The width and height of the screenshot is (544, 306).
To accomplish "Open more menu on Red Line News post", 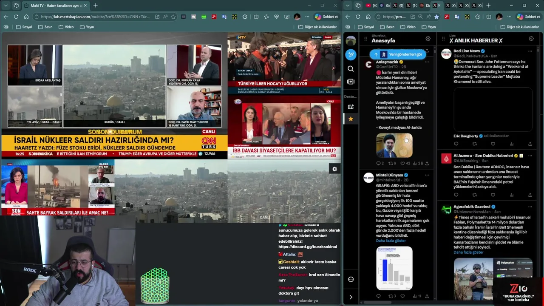I will tap(530, 51).
